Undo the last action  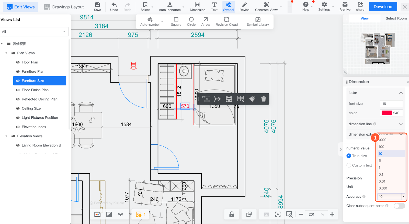click(114, 7)
